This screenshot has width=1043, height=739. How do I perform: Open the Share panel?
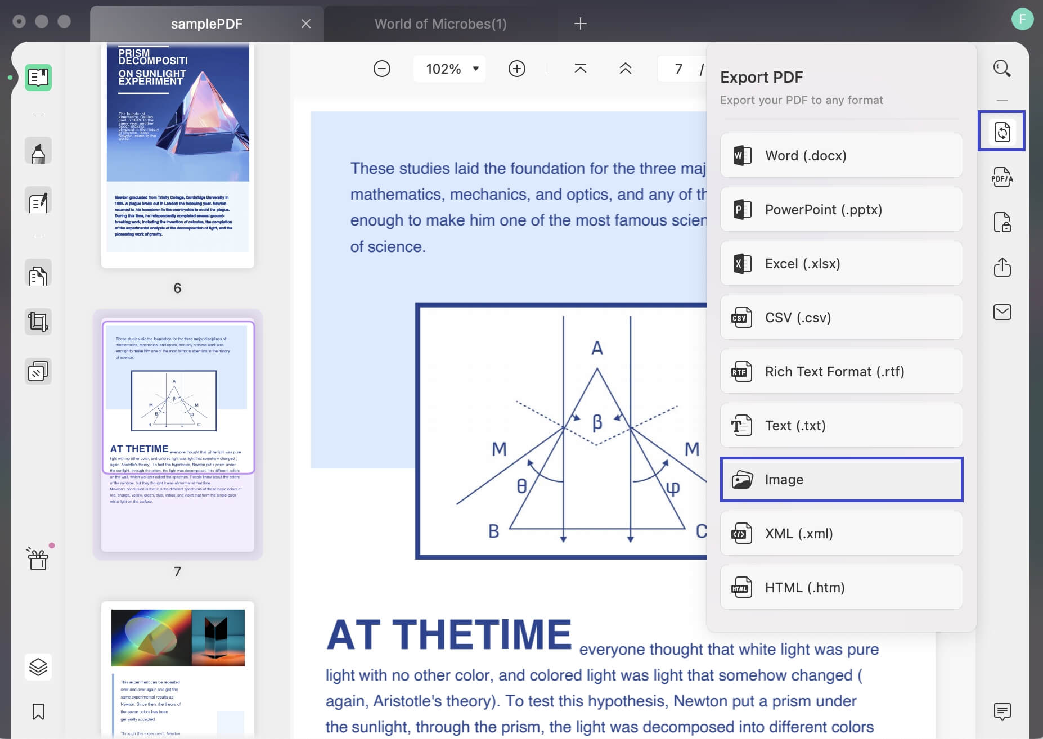[x=1002, y=267]
